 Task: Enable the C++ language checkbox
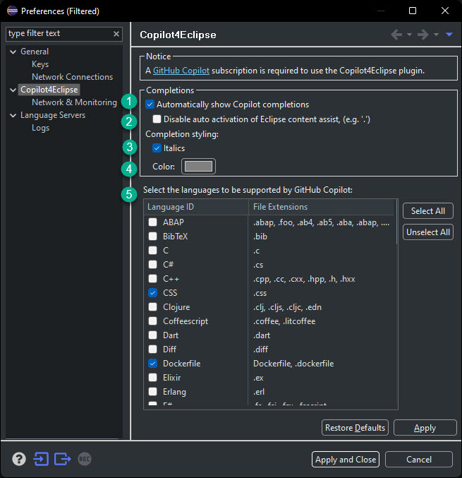tap(152, 279)
